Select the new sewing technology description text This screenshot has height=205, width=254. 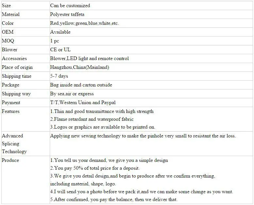(143, 136)
